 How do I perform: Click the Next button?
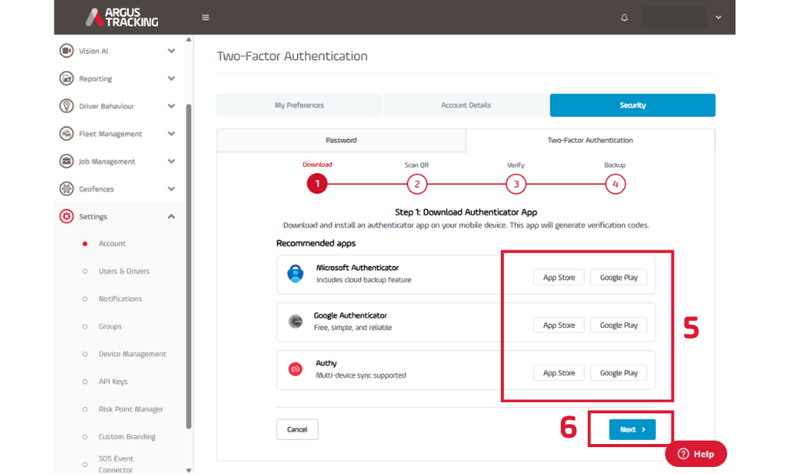(x=632, y=429)
